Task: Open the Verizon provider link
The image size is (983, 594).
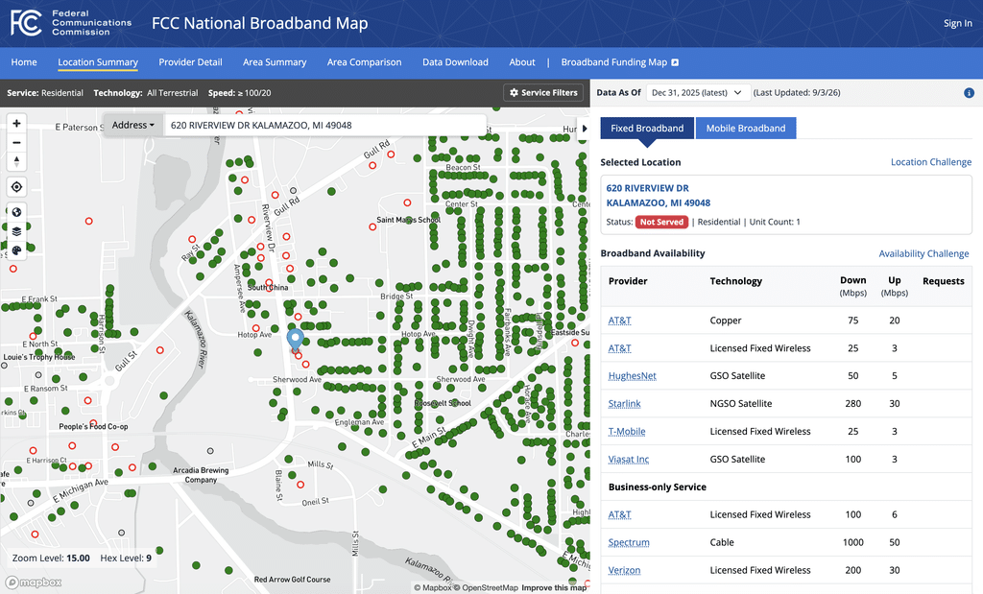Action: [624, 570]
